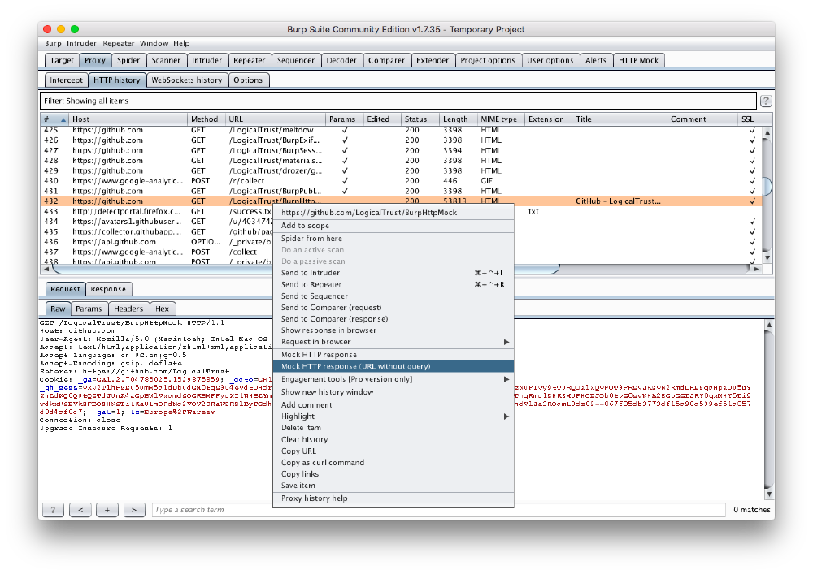Click the 'Filter: Showing all items' bar
The height and width of the screenshot is (574, 813).
coord(398,101)
